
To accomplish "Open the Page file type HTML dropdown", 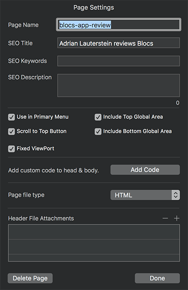I will tap(145, 195).
